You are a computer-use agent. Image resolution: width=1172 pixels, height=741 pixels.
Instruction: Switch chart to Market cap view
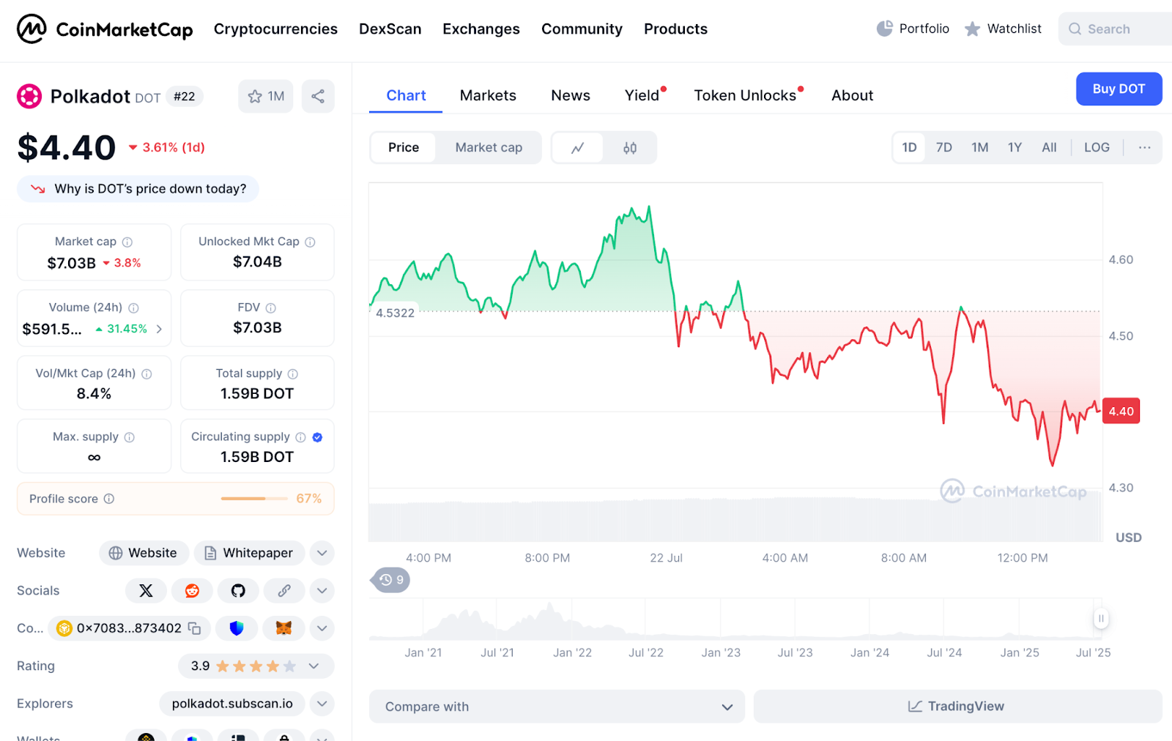pyautogui.click(x=489, y=148)
